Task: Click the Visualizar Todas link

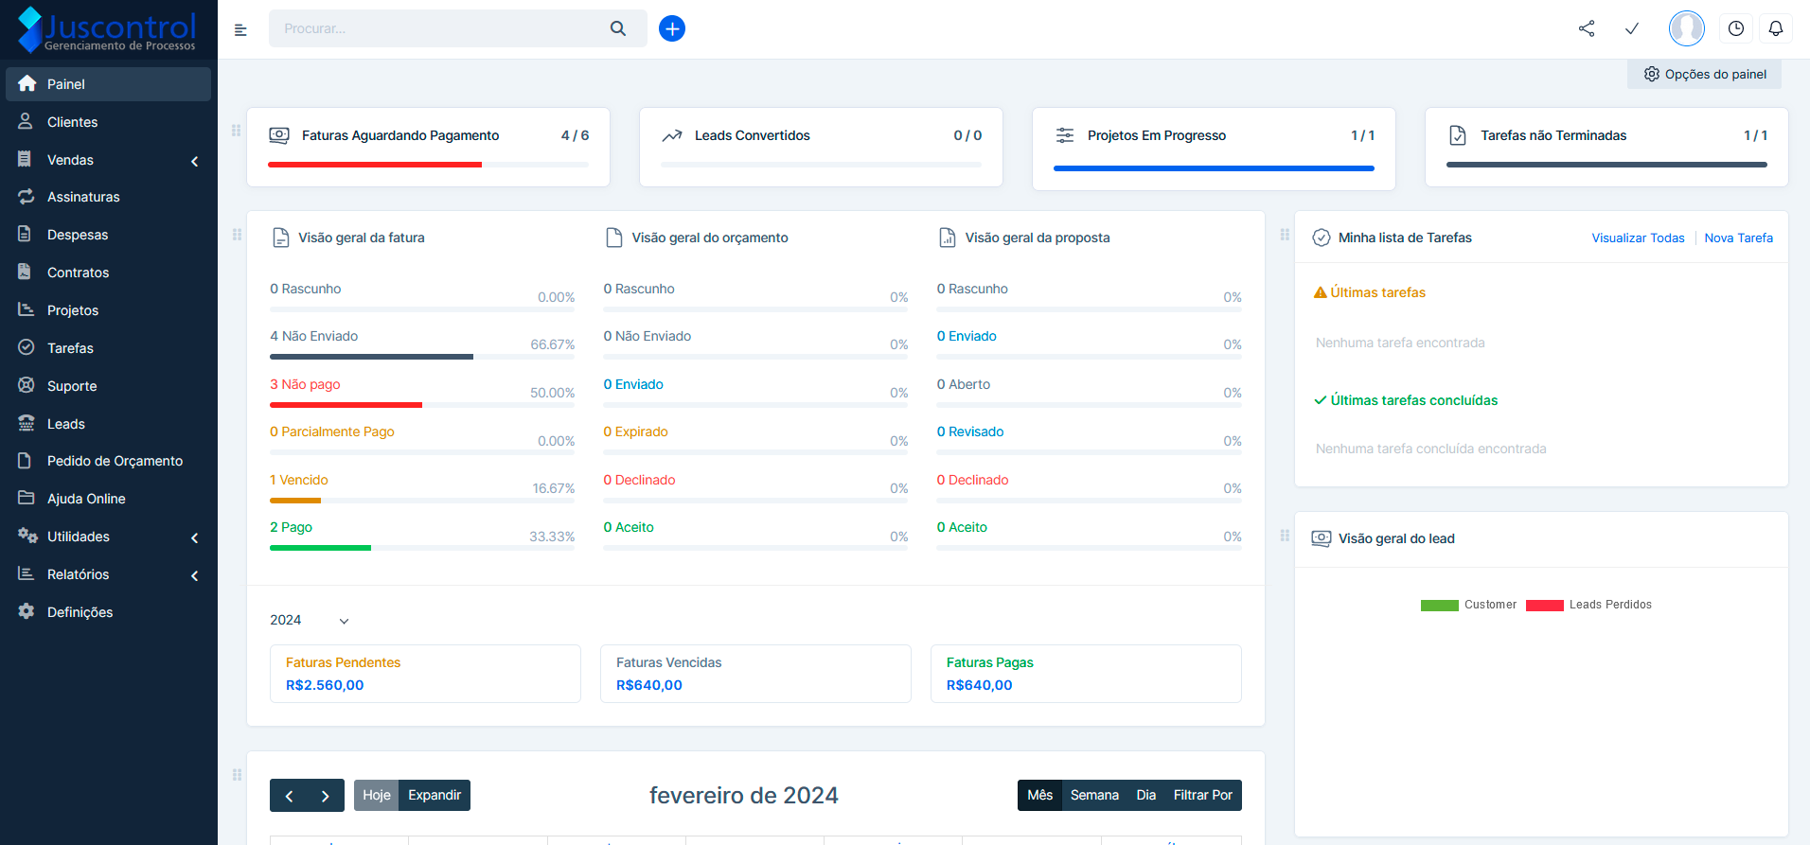Action: [1638, 238]
